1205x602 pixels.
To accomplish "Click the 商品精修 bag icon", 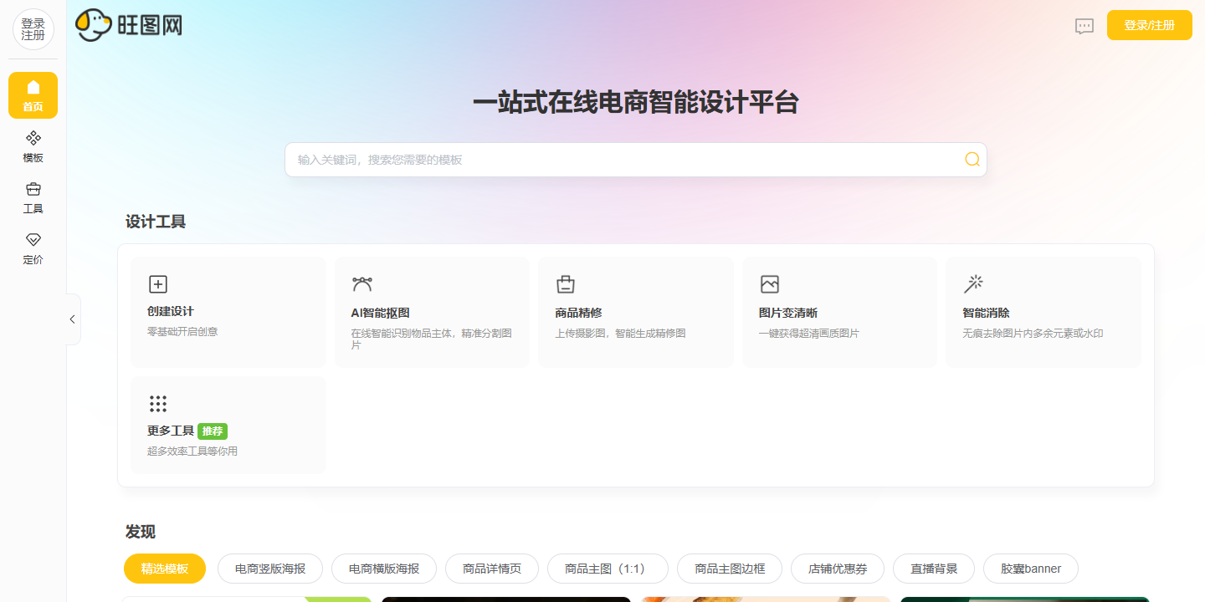I will point(566,284).
